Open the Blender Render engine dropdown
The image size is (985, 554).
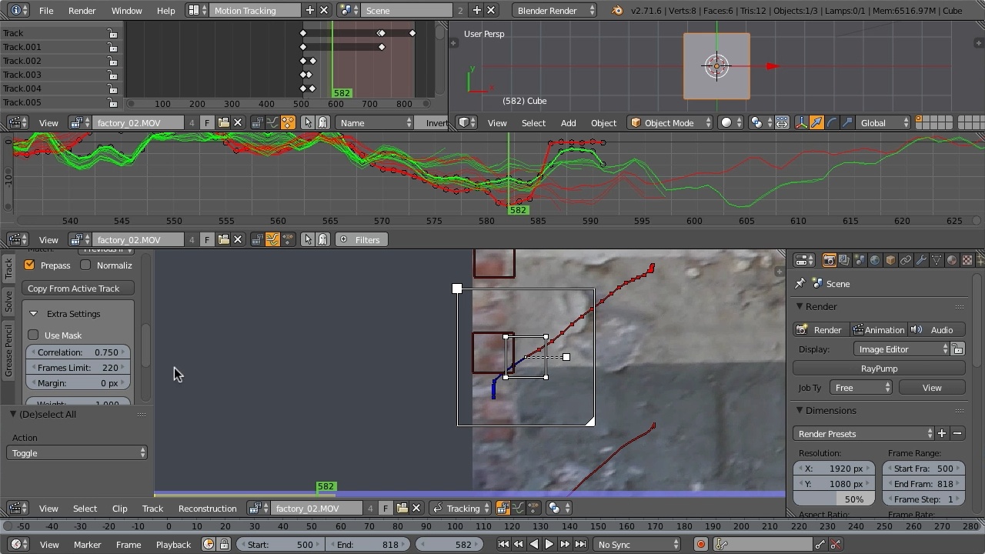556,11
